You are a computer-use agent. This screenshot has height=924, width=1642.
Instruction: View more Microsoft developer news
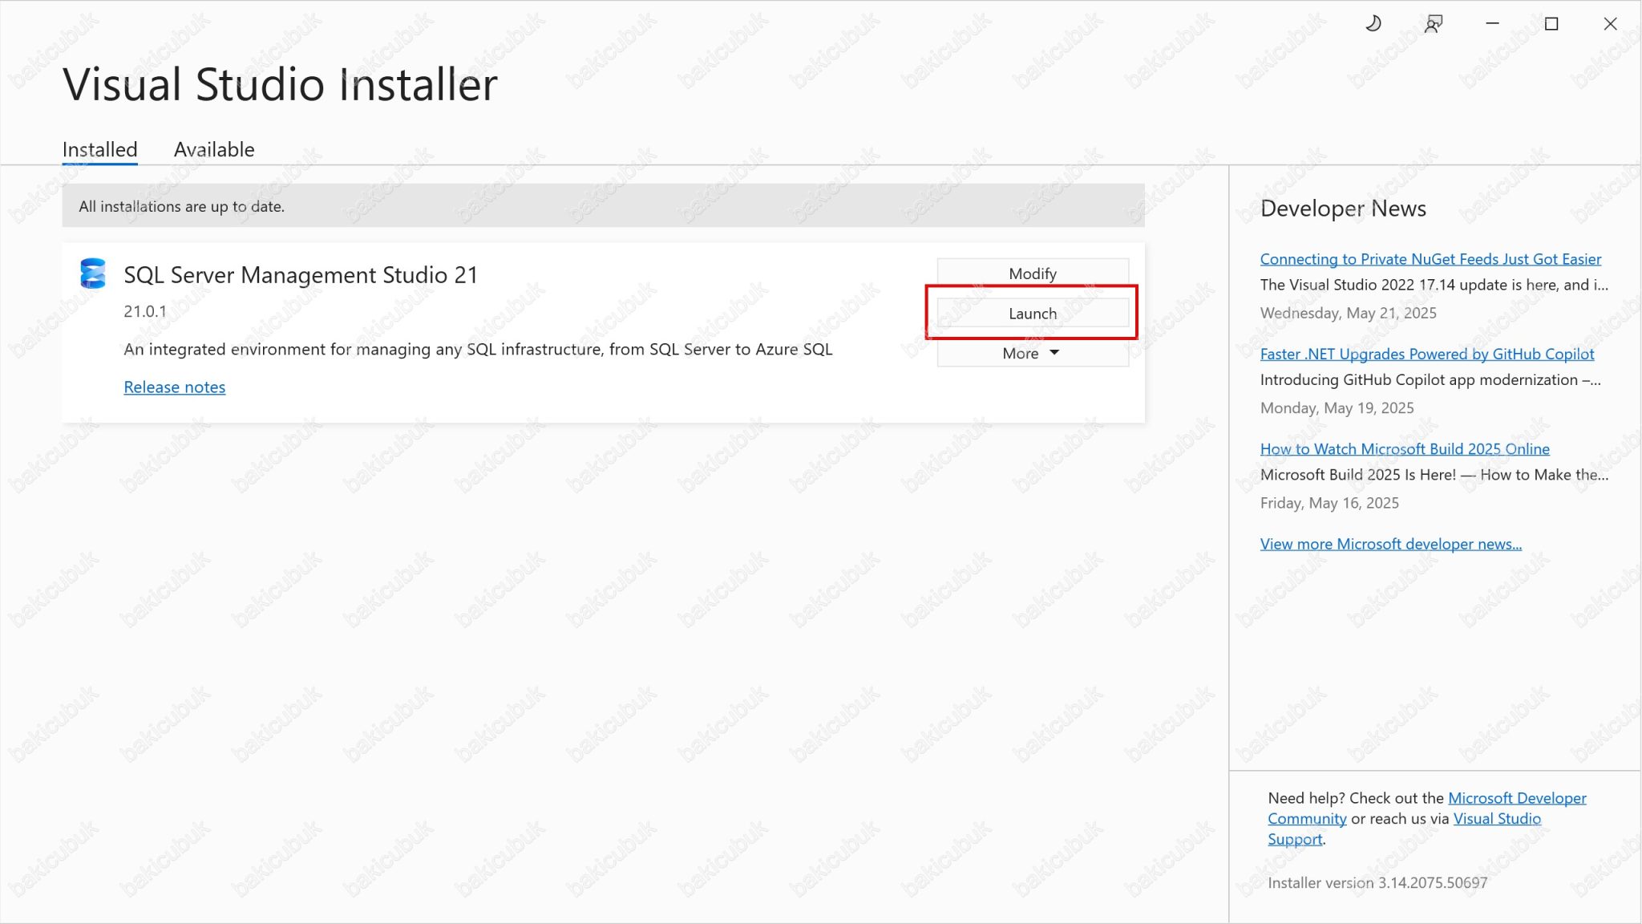tap(1391, 543)
